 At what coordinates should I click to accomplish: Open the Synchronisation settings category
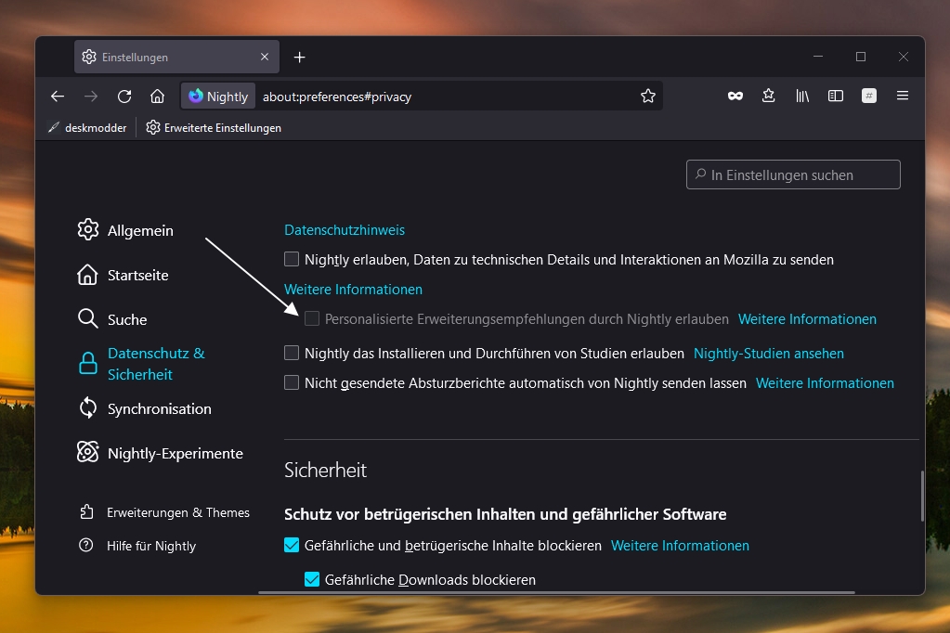144,409
